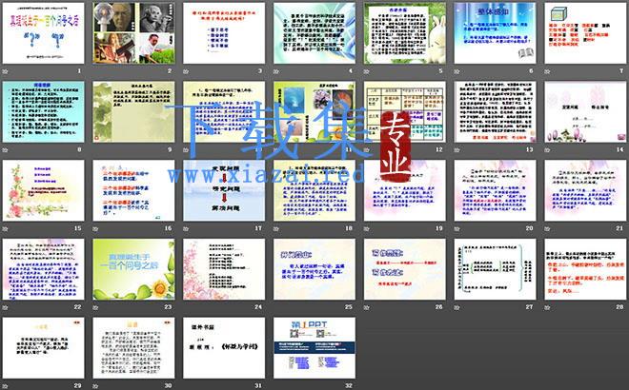The image size is (629, 390).
Task: Select slide 31 thumbnail
Action: (x=224, y=347)
